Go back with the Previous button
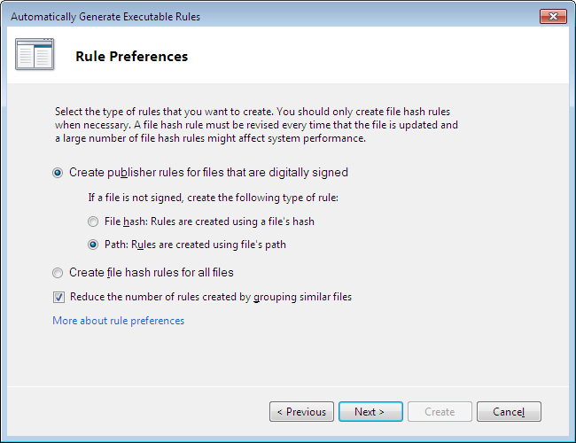The image size is (576, 443). click(301, 412)
